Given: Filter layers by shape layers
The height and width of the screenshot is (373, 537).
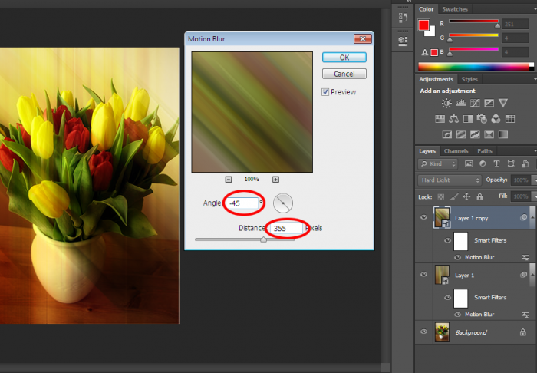Looking at the screenshot, I should click(511, 163).
